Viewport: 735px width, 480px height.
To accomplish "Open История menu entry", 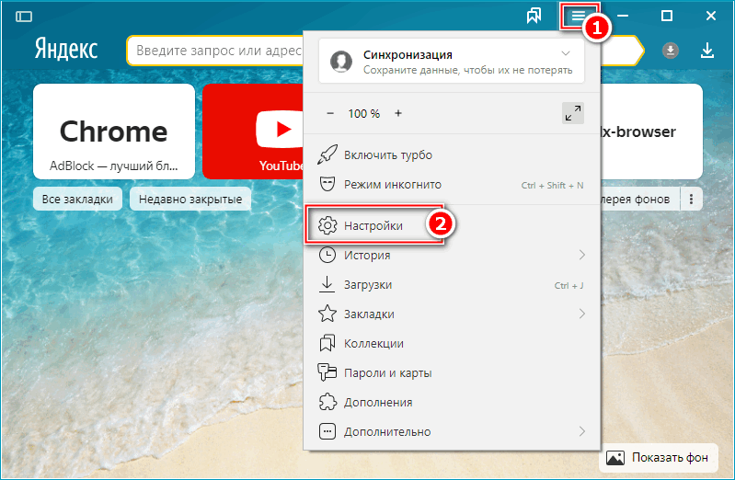I will point(452,255).
